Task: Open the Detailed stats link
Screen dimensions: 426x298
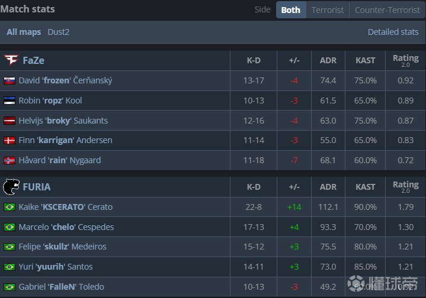Action: [x=393, y=32]
